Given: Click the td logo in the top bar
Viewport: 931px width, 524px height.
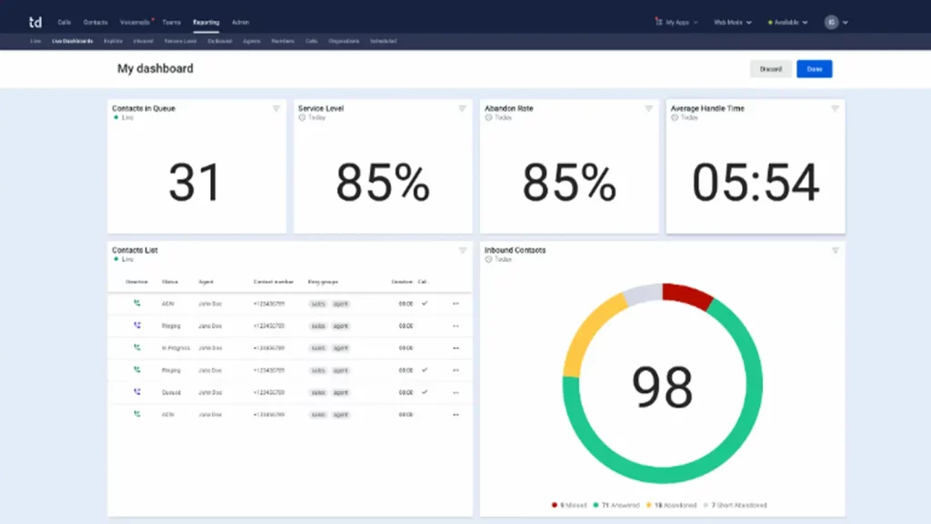Looking at the screenshot, I should [35, 21].
